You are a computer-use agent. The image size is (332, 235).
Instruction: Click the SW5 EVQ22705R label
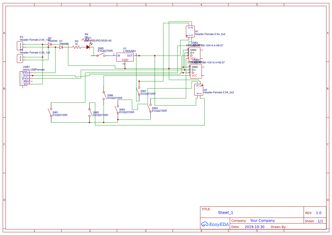[105, 51]
